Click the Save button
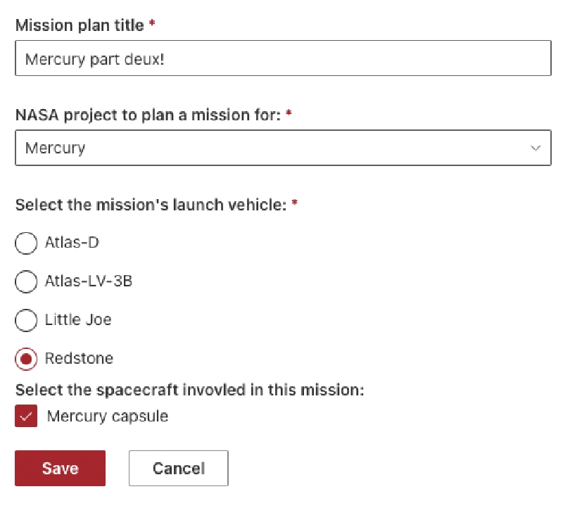Image resolution: width=563 pixels, height=508 pixels. [60, 468]
